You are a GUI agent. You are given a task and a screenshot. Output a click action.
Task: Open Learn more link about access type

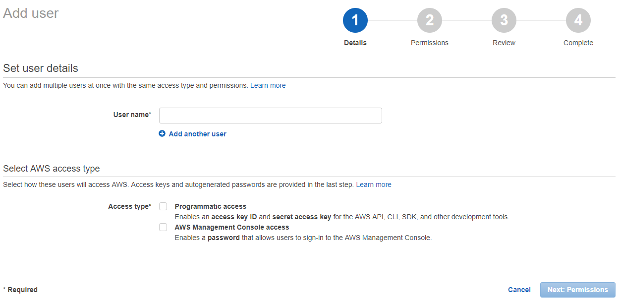[x=374, y=184]
